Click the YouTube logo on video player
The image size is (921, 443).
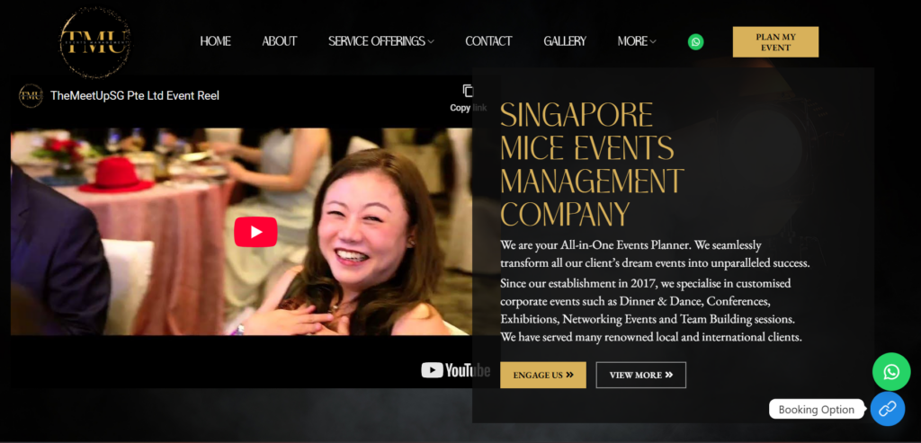[456, 369]
